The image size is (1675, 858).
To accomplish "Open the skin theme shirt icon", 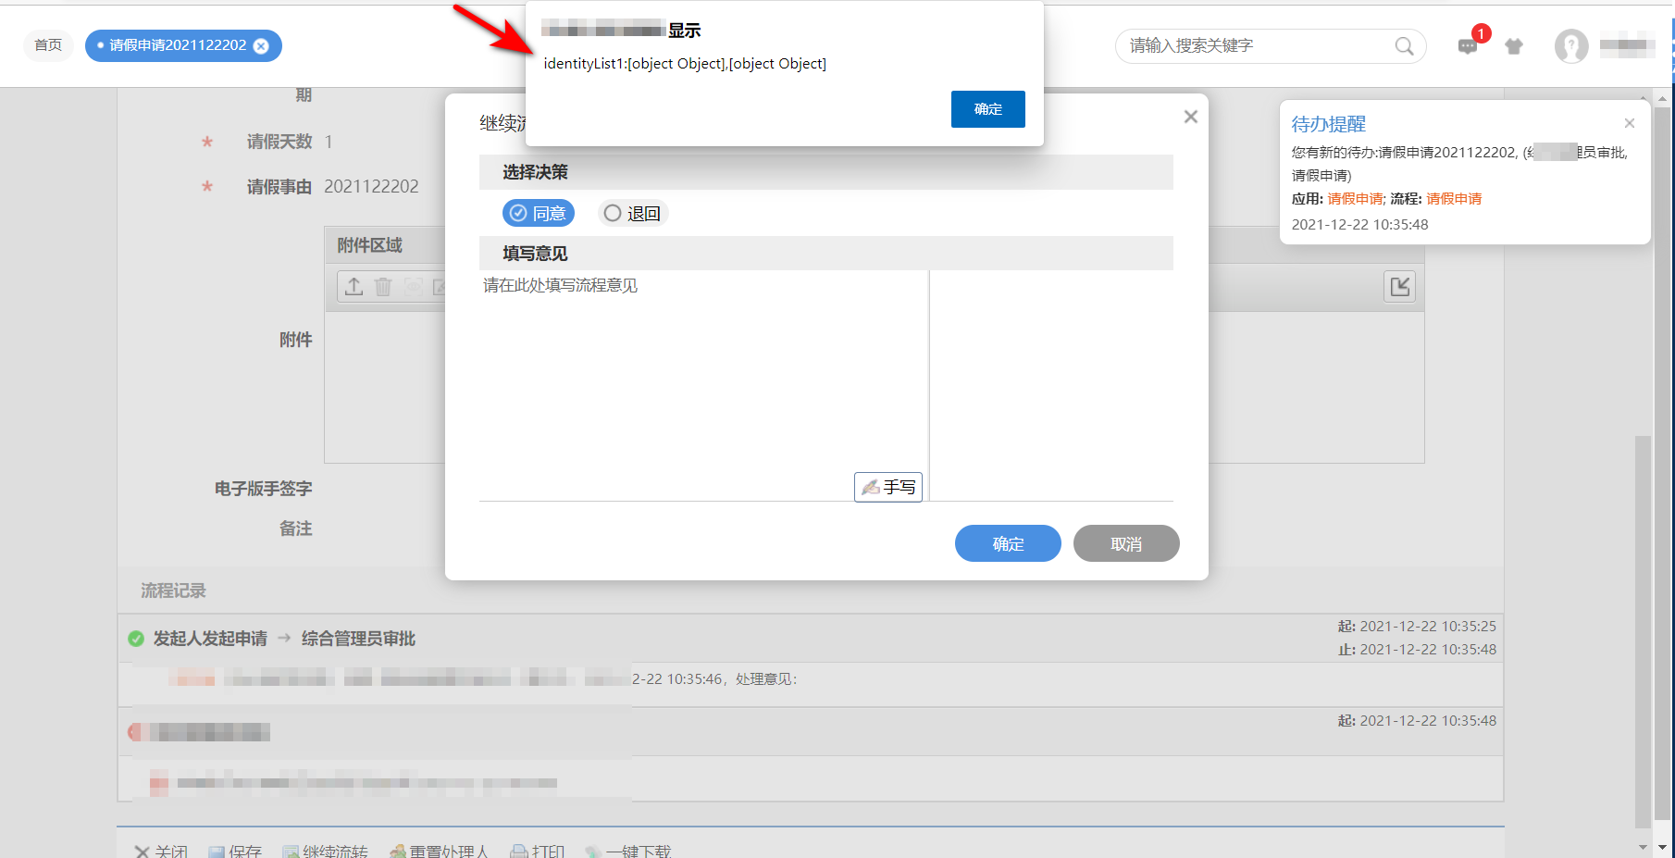I will coord(1514,46).
